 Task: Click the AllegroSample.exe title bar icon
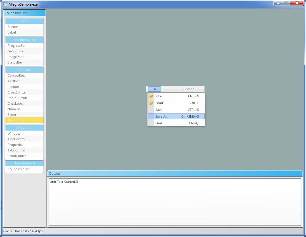coord(5,4)
